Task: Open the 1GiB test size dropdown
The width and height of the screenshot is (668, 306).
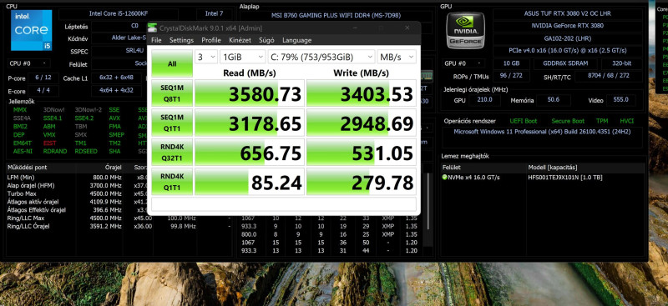Action: pos(242,57)
